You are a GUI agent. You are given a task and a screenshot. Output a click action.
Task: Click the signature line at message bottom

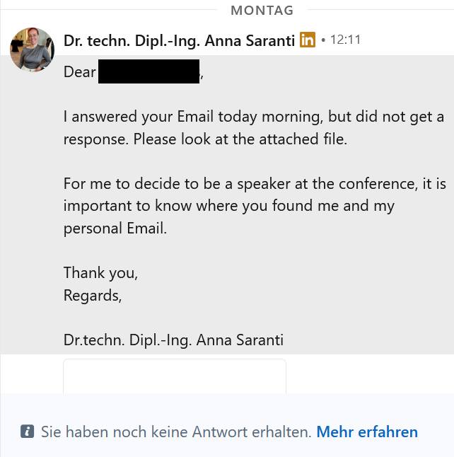click(x=173, y=340)
